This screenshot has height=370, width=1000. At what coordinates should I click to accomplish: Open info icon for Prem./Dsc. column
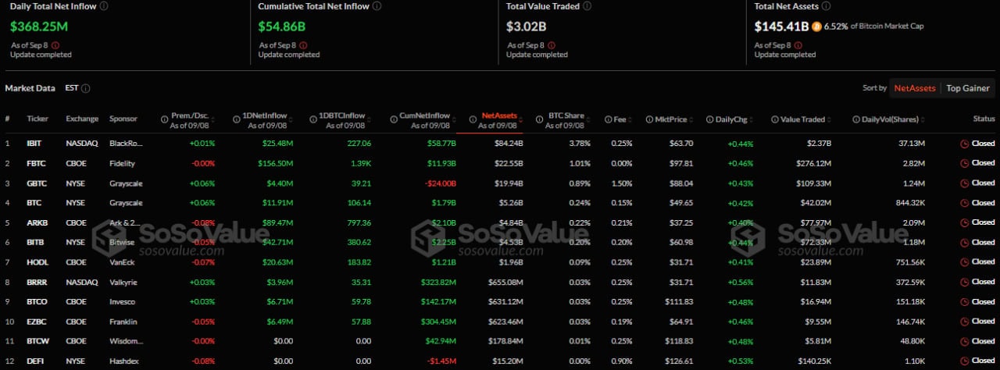coord(165,119)
